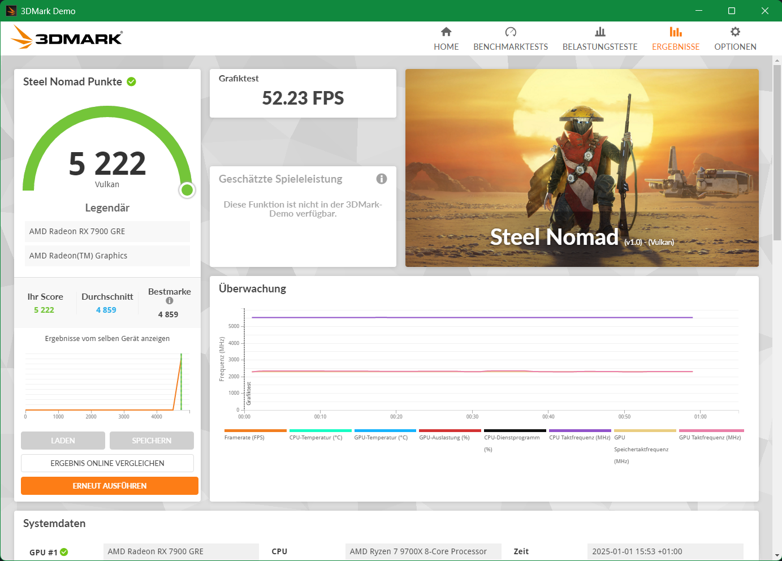Toggle GPU Taktfrequenz (MHz) legend series
The height and width of the screenshot is (561, 782).
tap(711, 435)
